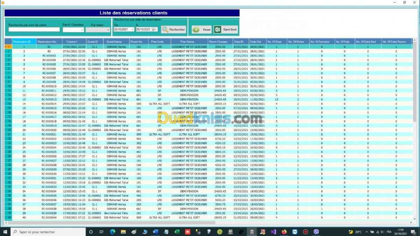Open the Windows Start menu

(x=5, y=232)
